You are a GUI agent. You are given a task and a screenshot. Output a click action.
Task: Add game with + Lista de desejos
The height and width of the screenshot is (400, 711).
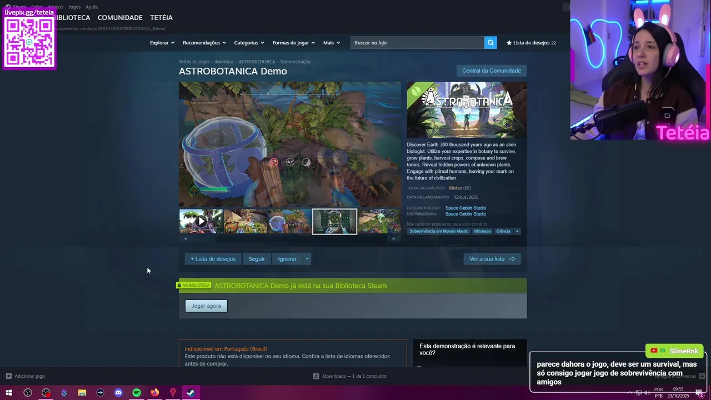(213, 259)
